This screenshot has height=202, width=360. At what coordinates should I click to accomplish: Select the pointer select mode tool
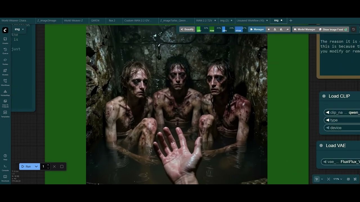pyautogui.click(x=317, y=179)
